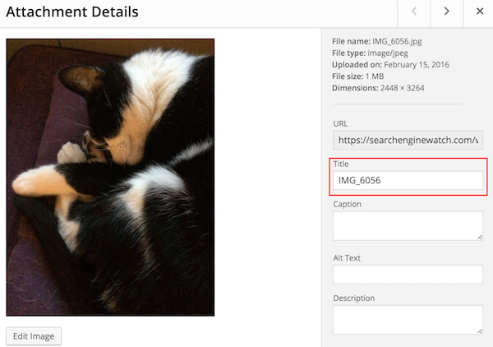Image resolution: width=493 pixels, height=347 pixels.
Task: Close the Attachment Details dialog
Action: (480, 12)
